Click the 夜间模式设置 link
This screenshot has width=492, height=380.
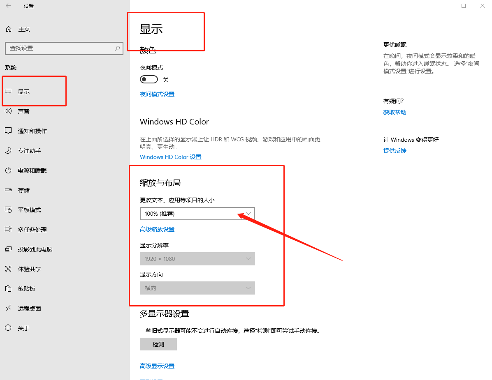157,94
